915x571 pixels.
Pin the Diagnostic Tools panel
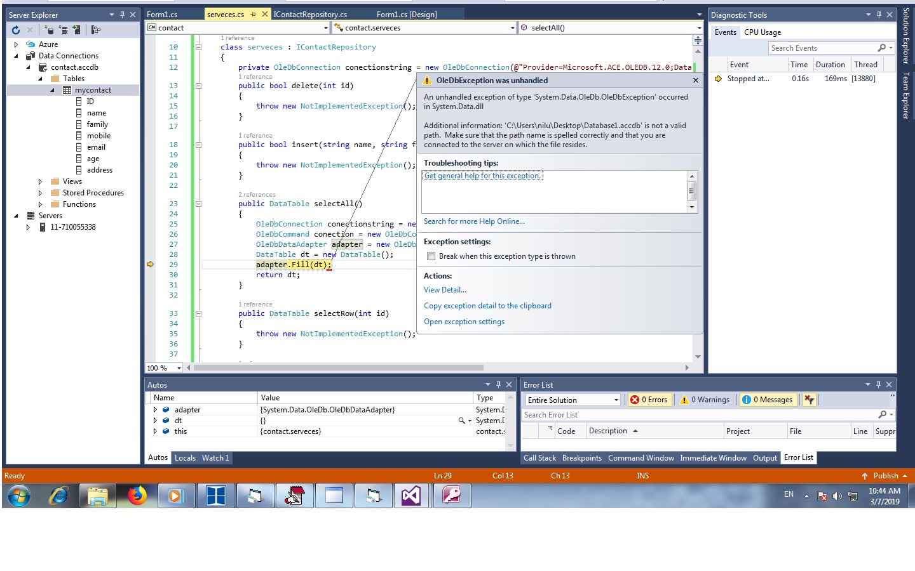879,15
